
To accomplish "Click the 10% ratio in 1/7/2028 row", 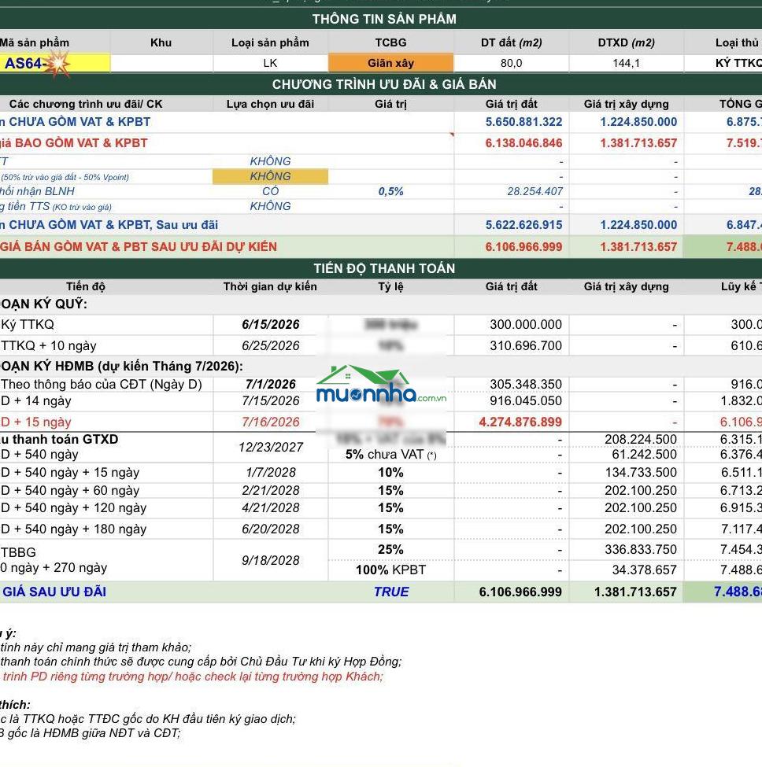I will coord(390,472).
